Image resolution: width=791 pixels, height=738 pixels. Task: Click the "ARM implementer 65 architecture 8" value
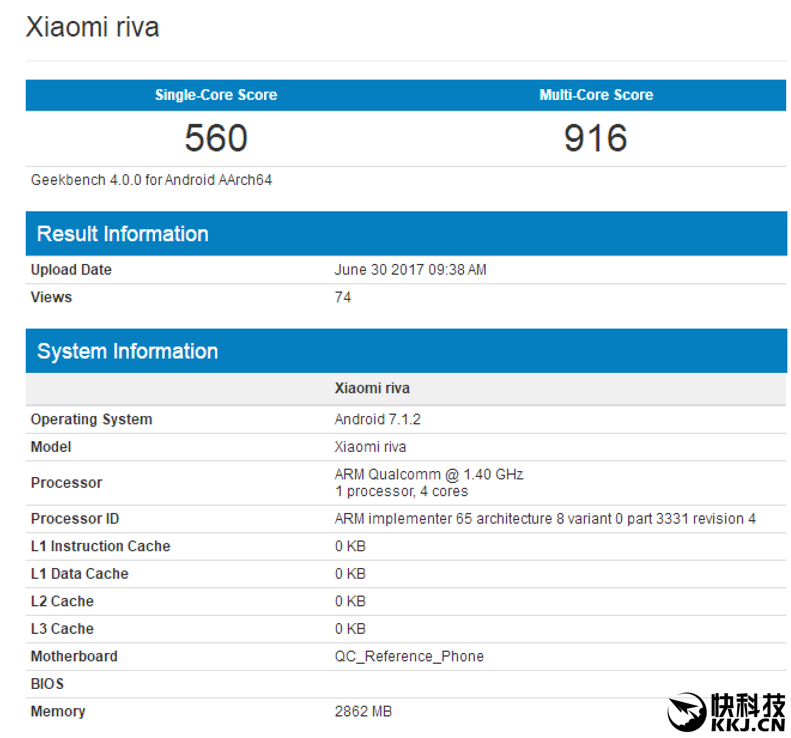tap(545, 518)
